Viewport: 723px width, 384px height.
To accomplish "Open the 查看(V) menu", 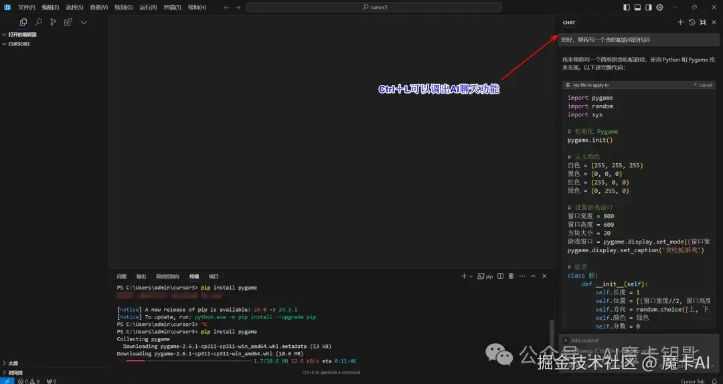I will [x=98, y=7].
